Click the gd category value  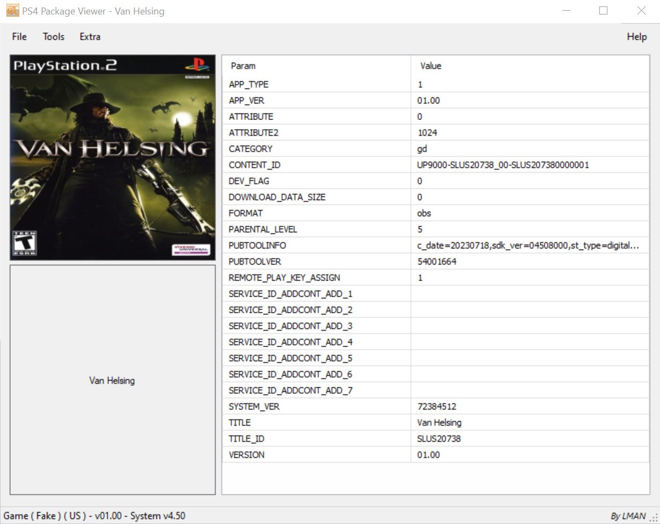(530, 149)
